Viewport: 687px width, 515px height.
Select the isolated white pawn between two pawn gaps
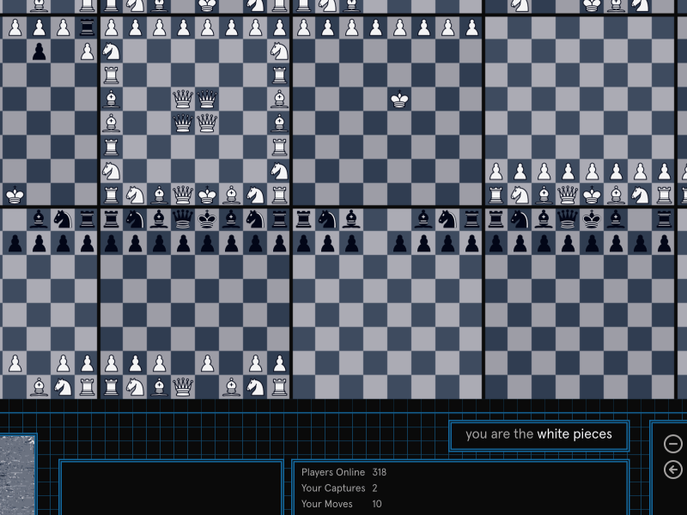click(x=207, y=363)
